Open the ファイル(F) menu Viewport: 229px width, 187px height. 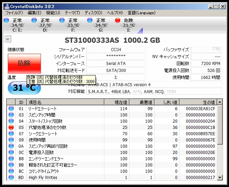pyautogui.click(x=14, y=13)
